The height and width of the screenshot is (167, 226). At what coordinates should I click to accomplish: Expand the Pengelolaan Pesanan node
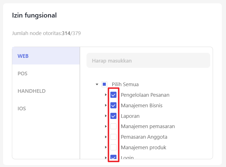click(106, 95)
